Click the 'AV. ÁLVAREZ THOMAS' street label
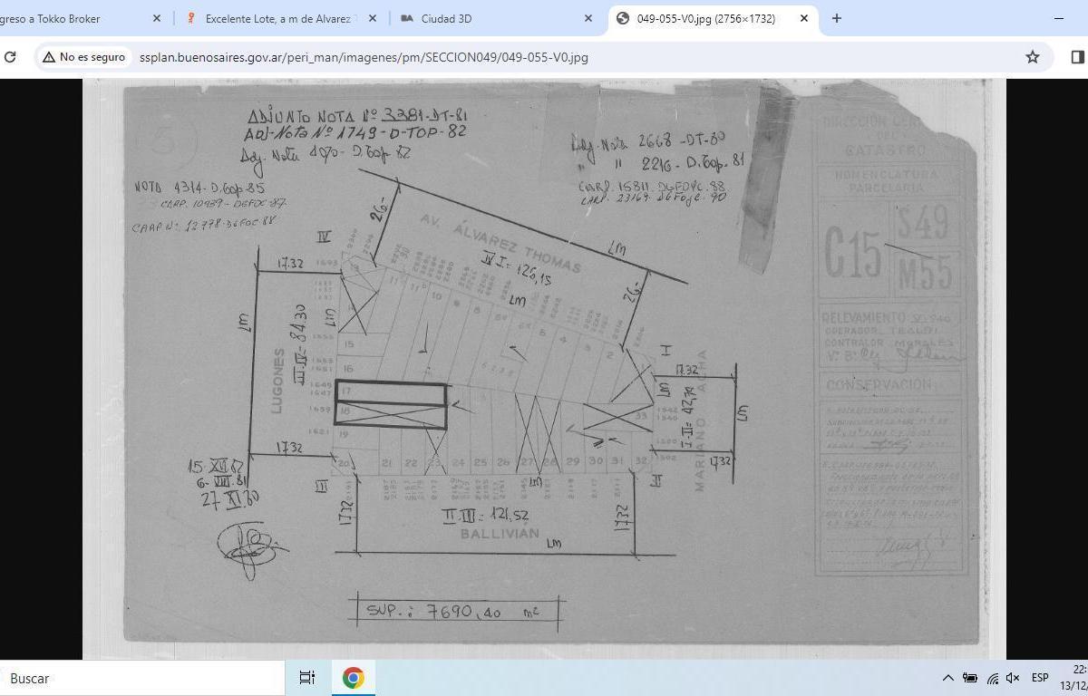Screen dimensions: 1088x696 (x=499, y=243)
